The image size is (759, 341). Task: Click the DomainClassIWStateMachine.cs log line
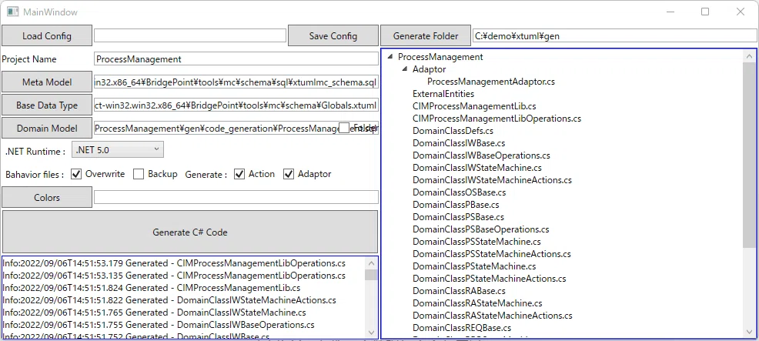point(155,313)
